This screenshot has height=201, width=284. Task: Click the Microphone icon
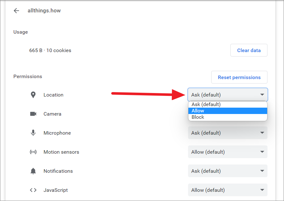(x=33, y=133)
